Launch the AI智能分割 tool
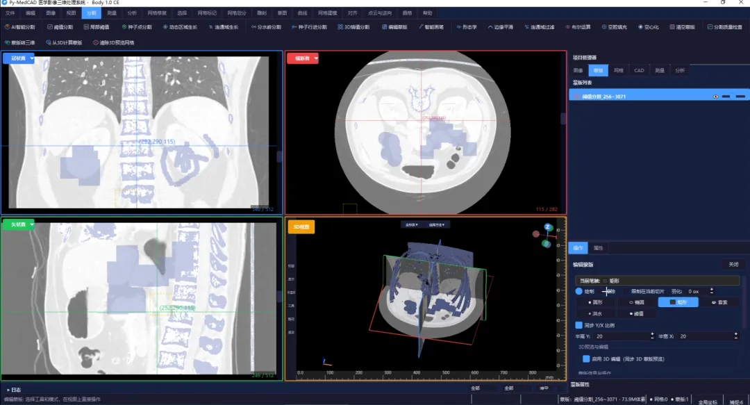 pyautogui.click(x=19, y=27)
